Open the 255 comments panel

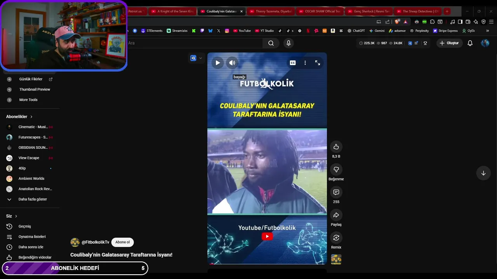coord(336,192)
